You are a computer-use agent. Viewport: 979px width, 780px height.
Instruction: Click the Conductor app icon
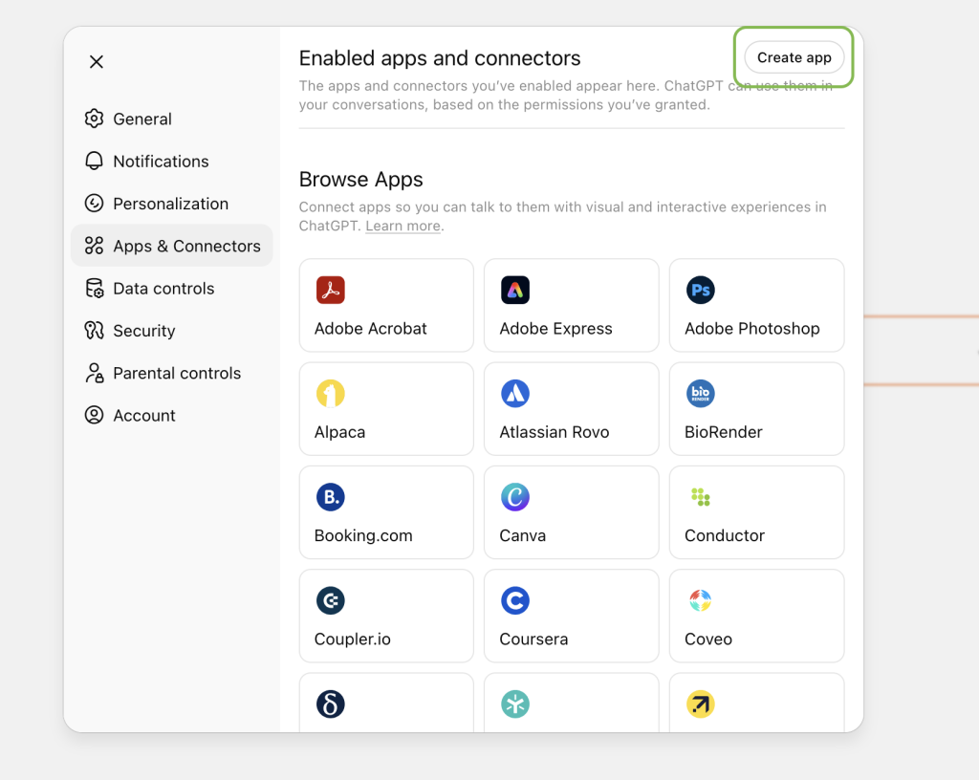(x=701, y=497)
